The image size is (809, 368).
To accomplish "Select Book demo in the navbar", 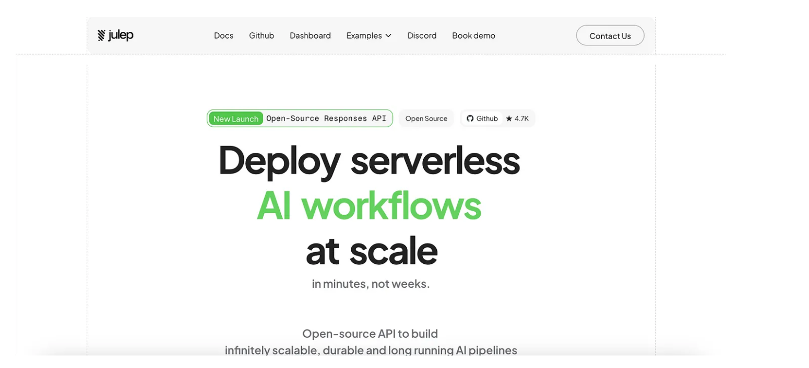I will [x=473, y=35].
